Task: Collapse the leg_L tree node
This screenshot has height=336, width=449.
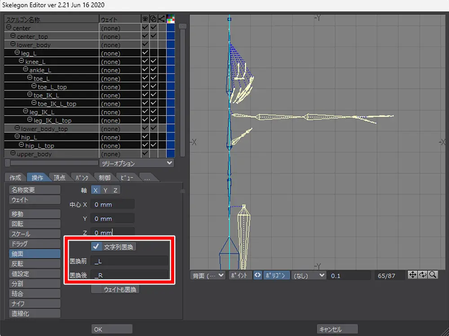Action: pos(17,53)
